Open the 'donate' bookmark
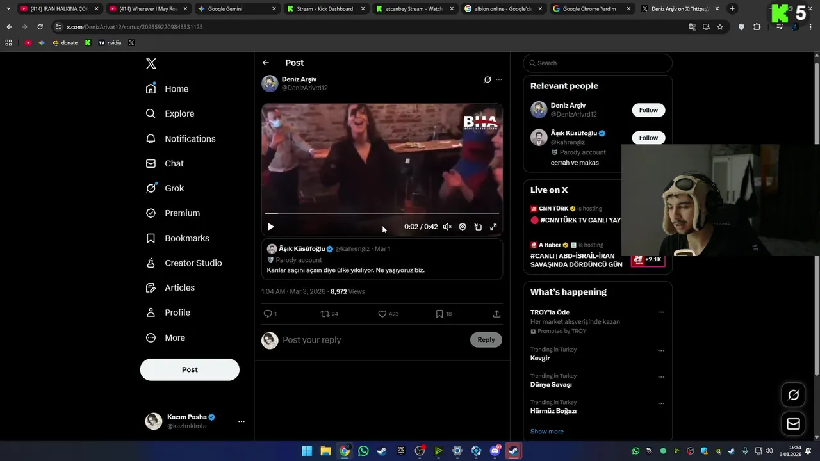The height and width of the screenshot is (461, 820). click(x=65, y=43)
